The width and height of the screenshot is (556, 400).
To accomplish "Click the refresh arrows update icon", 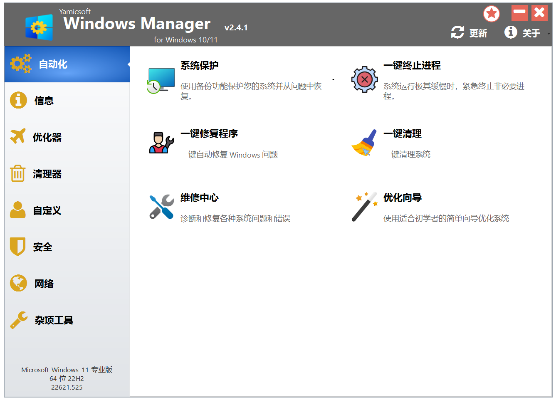I will click(x=457, y=32).
